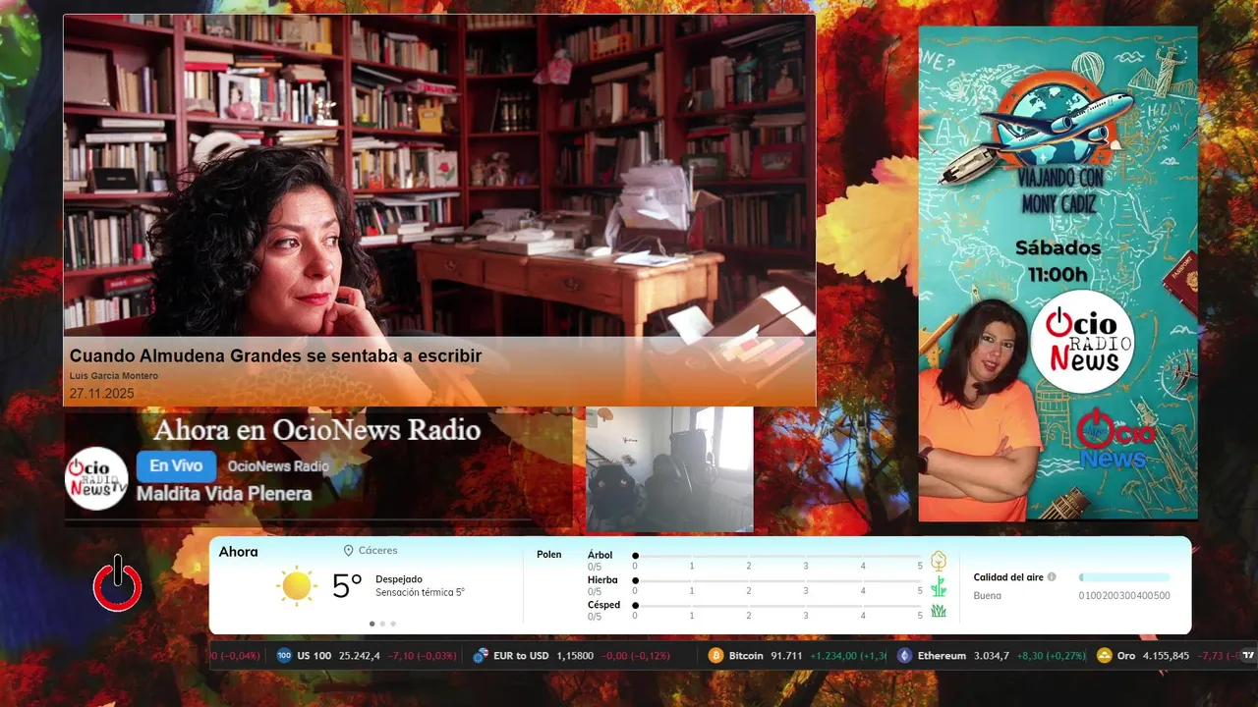The image size is (1258, 707).
Task: Click author name Luis García Montero
Action: 114,376
